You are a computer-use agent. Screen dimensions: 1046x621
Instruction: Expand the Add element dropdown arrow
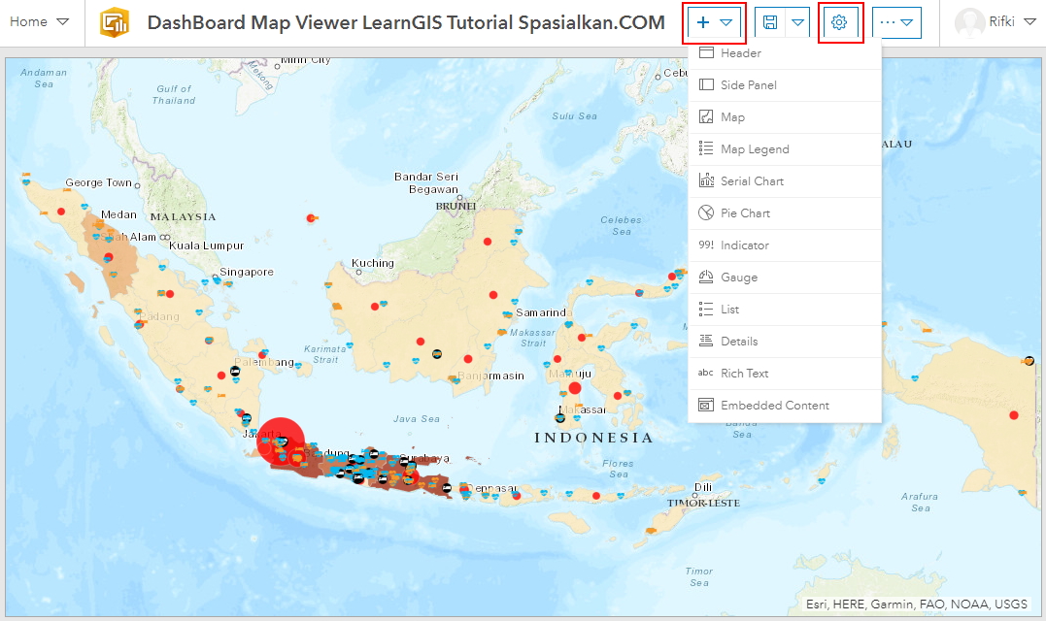[725, 22]
